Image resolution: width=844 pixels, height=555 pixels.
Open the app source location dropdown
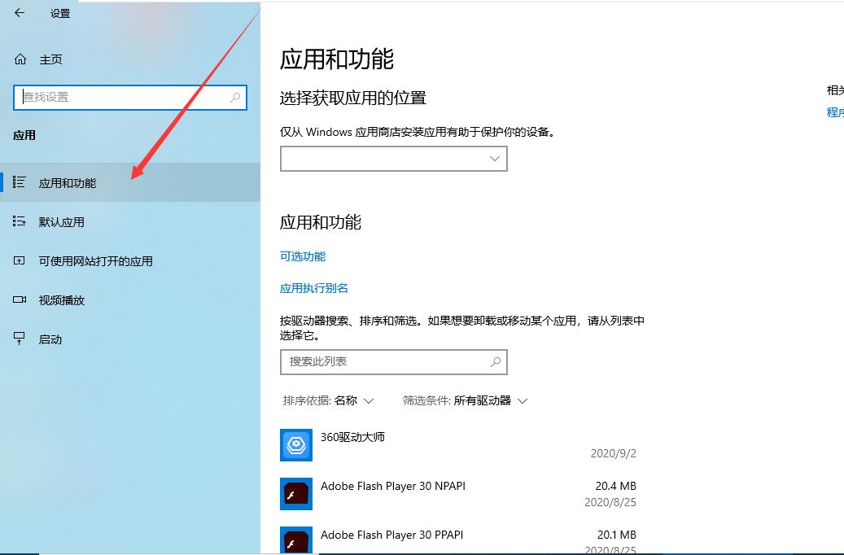[x=393, y=159]
